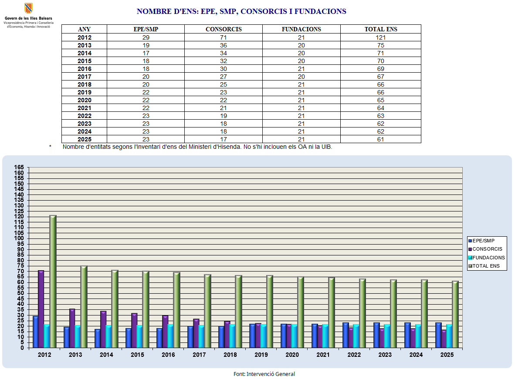Select the 2020 total value 65
This screenshot has width=515, height=379.
[x=381, y=100]
